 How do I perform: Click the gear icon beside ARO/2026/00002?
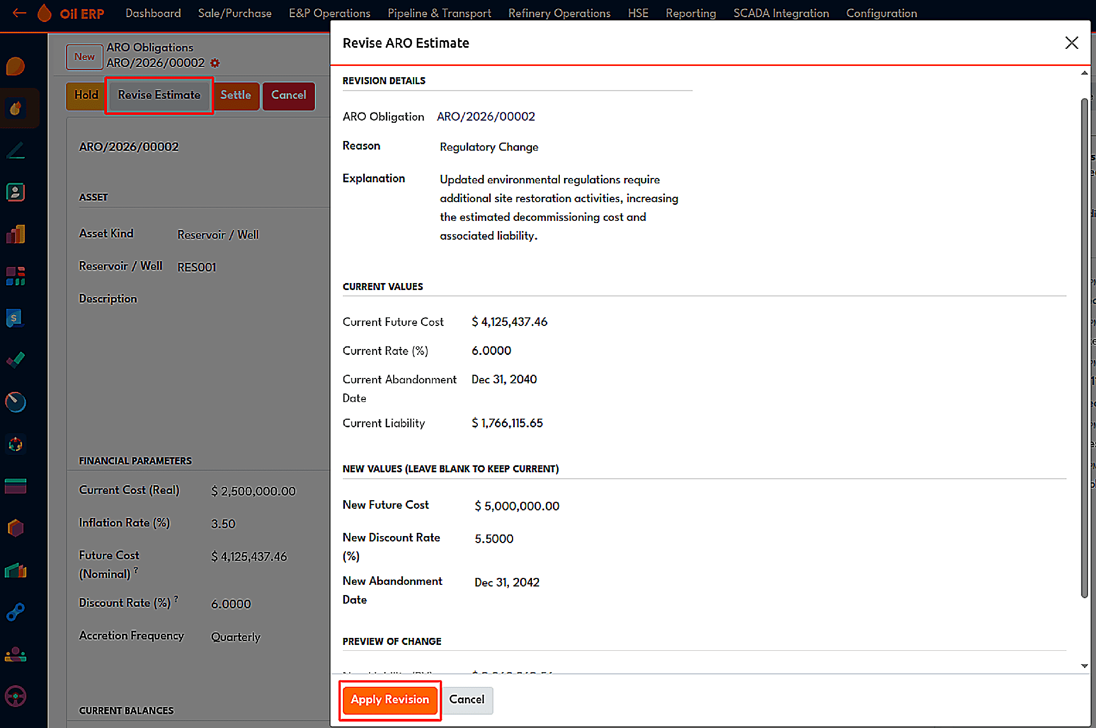click(x=215, y=63)
